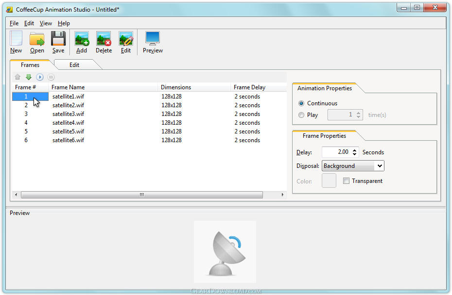Click frame number 1 cell
The width and height of the screenshot is (452, 295).
30,97
